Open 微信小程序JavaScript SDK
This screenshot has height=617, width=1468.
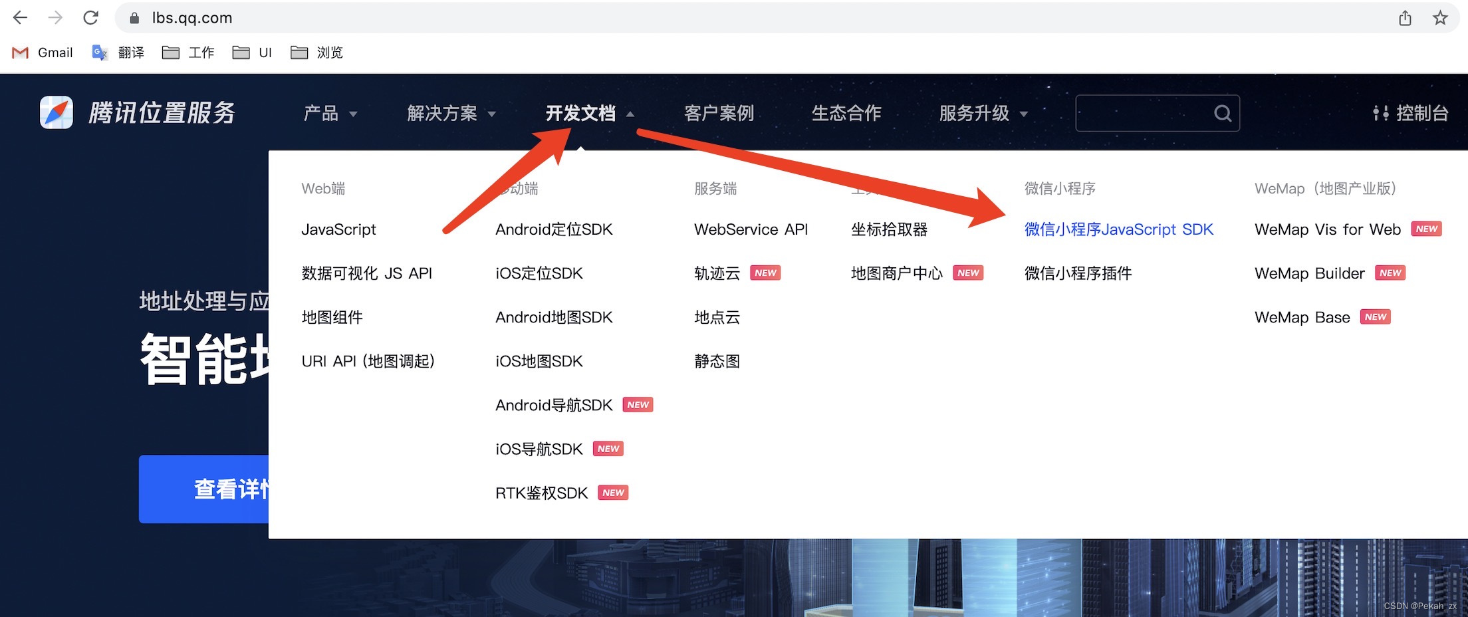pos(1118,229)
